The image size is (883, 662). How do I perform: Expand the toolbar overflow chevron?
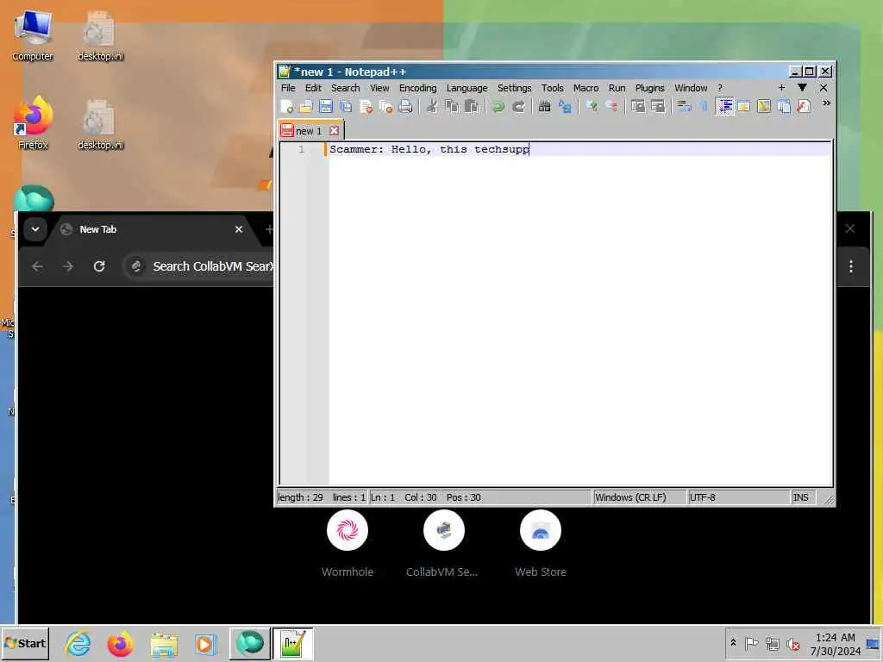coord(826,103)
